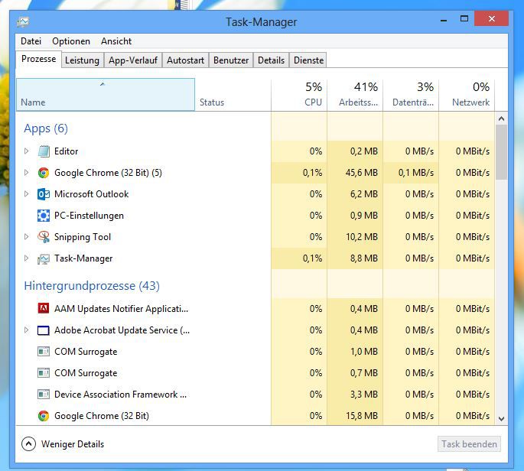The width and height of the screenshot is (524, 471).
Task: Click the Google Chrome (32 Bit) (5) icon
Action: pos(44,173)
